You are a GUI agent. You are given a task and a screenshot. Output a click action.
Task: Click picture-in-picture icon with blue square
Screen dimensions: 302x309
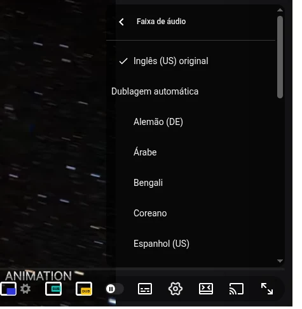pos(8,289)
